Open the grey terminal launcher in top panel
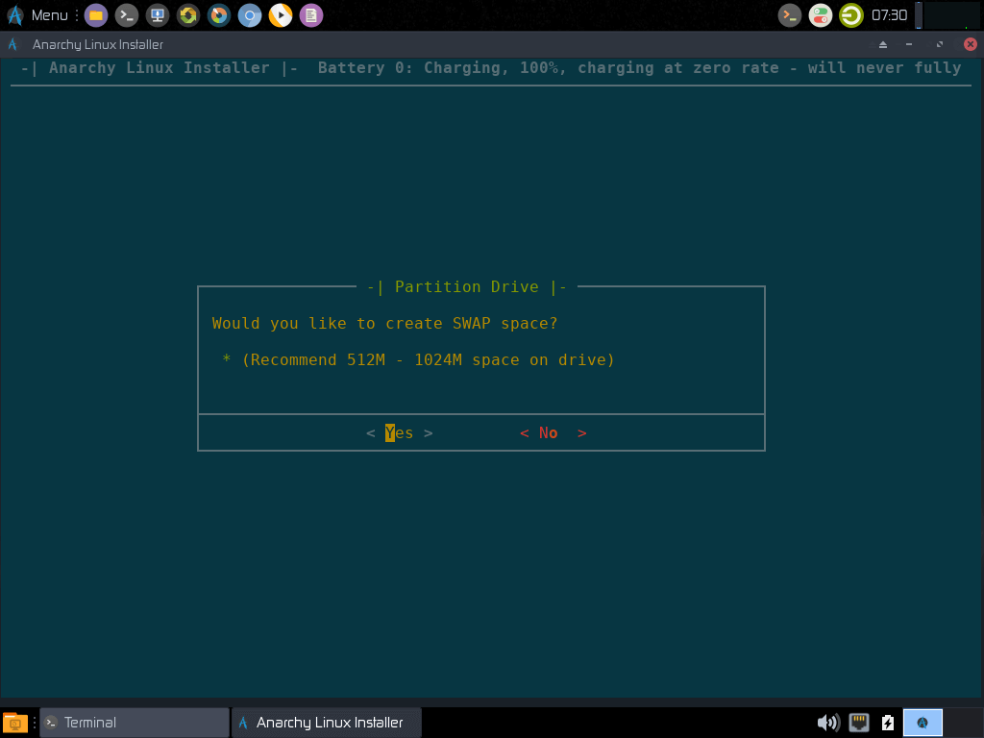The image size is (984, 738). 127,15
